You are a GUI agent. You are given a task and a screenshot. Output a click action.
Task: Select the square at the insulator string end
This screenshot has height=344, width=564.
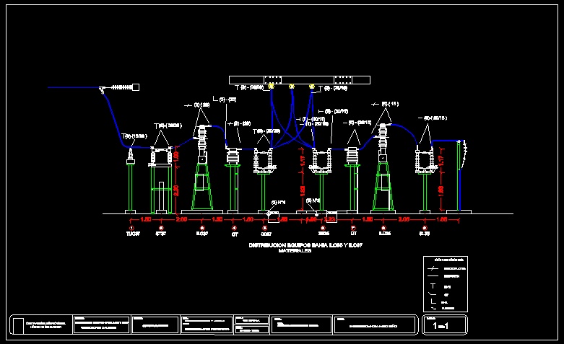136,87
